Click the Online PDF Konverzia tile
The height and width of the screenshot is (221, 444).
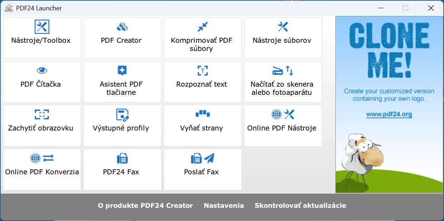pos(42,169)
